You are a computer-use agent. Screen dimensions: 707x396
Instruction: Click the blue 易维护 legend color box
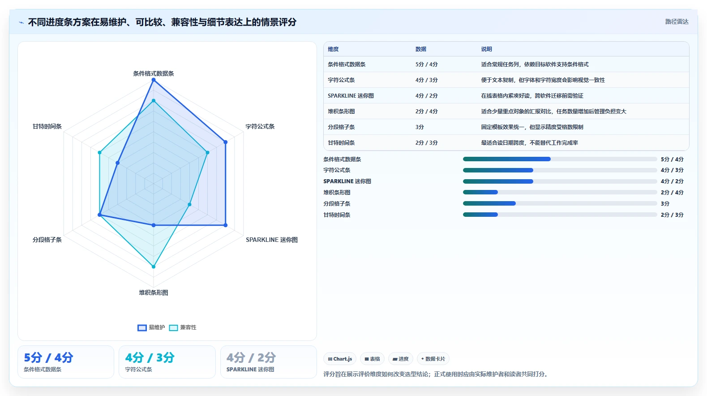pos(142,327)
